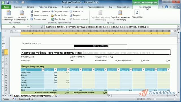Insert Число страниц element
Image resolution: width=181 pixels, height=102 pixels.
coord(39,15)
